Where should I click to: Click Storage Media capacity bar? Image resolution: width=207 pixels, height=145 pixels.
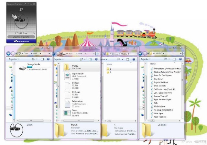click(39, 67)
